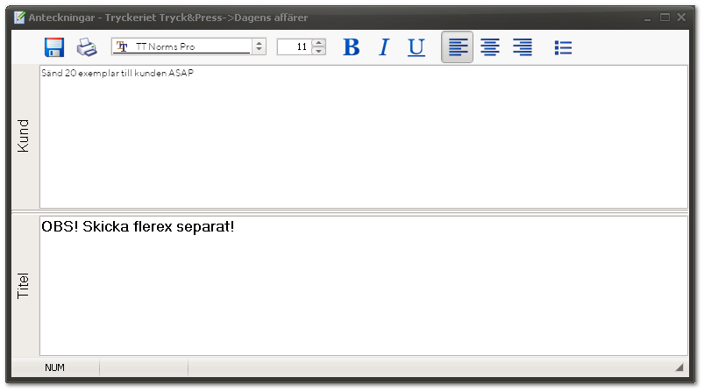Screen dimensions: 704x392
Task: Click the Kund vertical label
Action: [x=23, y=136]
